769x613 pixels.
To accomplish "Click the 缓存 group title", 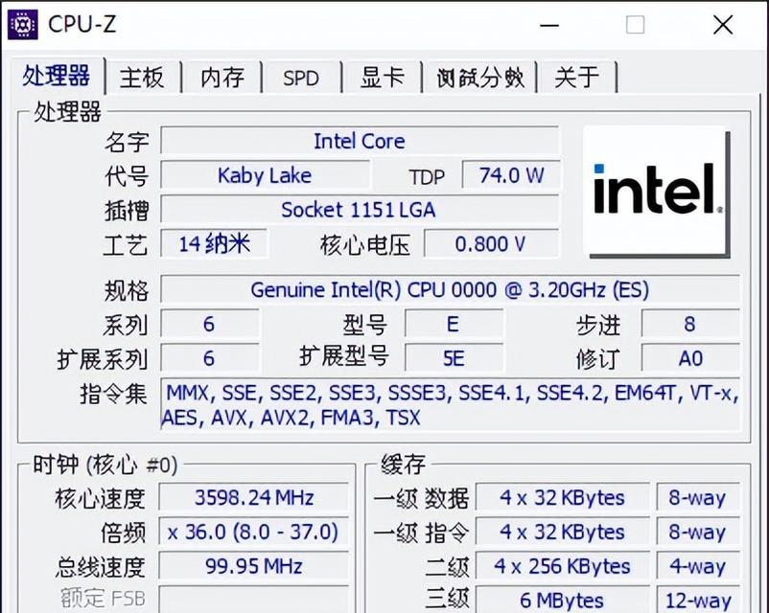I will (x=403, y=464).
